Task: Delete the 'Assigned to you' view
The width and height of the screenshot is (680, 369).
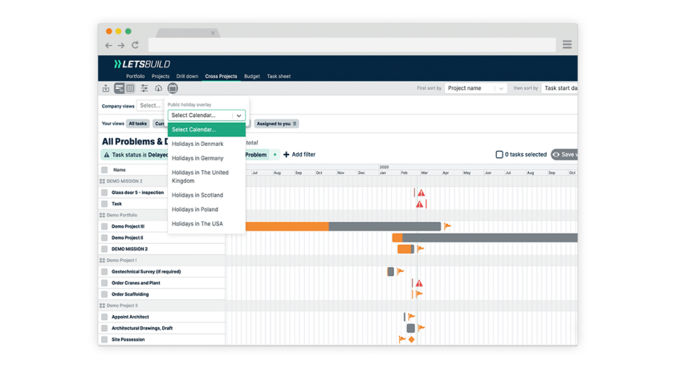Action: point(295,124)
